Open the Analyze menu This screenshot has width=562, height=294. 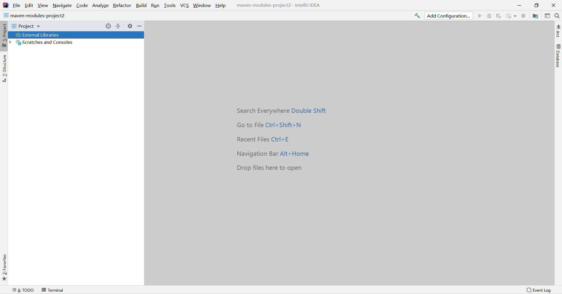click(100, 5)
